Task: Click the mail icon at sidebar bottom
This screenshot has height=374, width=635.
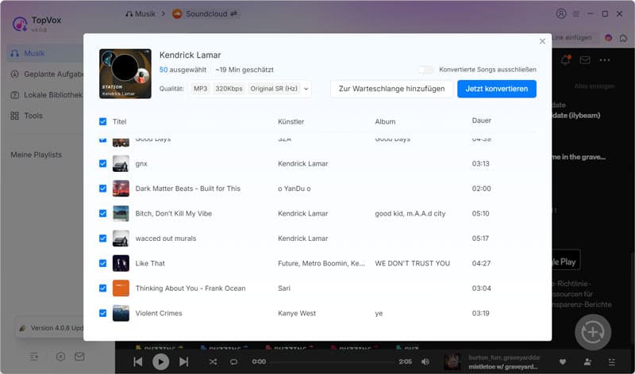Action: (x=79, y=357)
